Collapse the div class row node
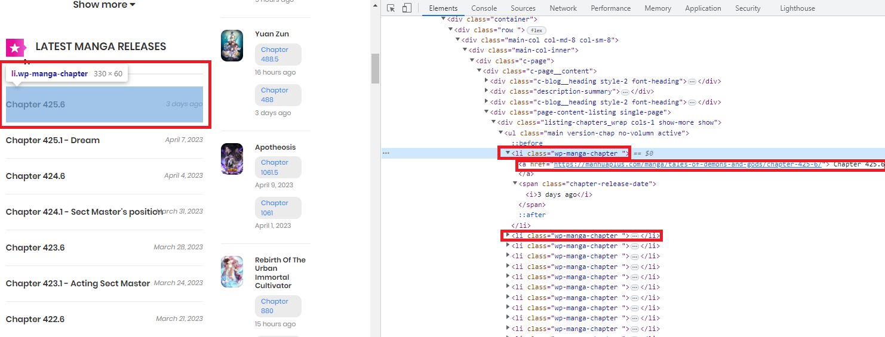Screen dimensions: 885x337 (x=451, y=30)
